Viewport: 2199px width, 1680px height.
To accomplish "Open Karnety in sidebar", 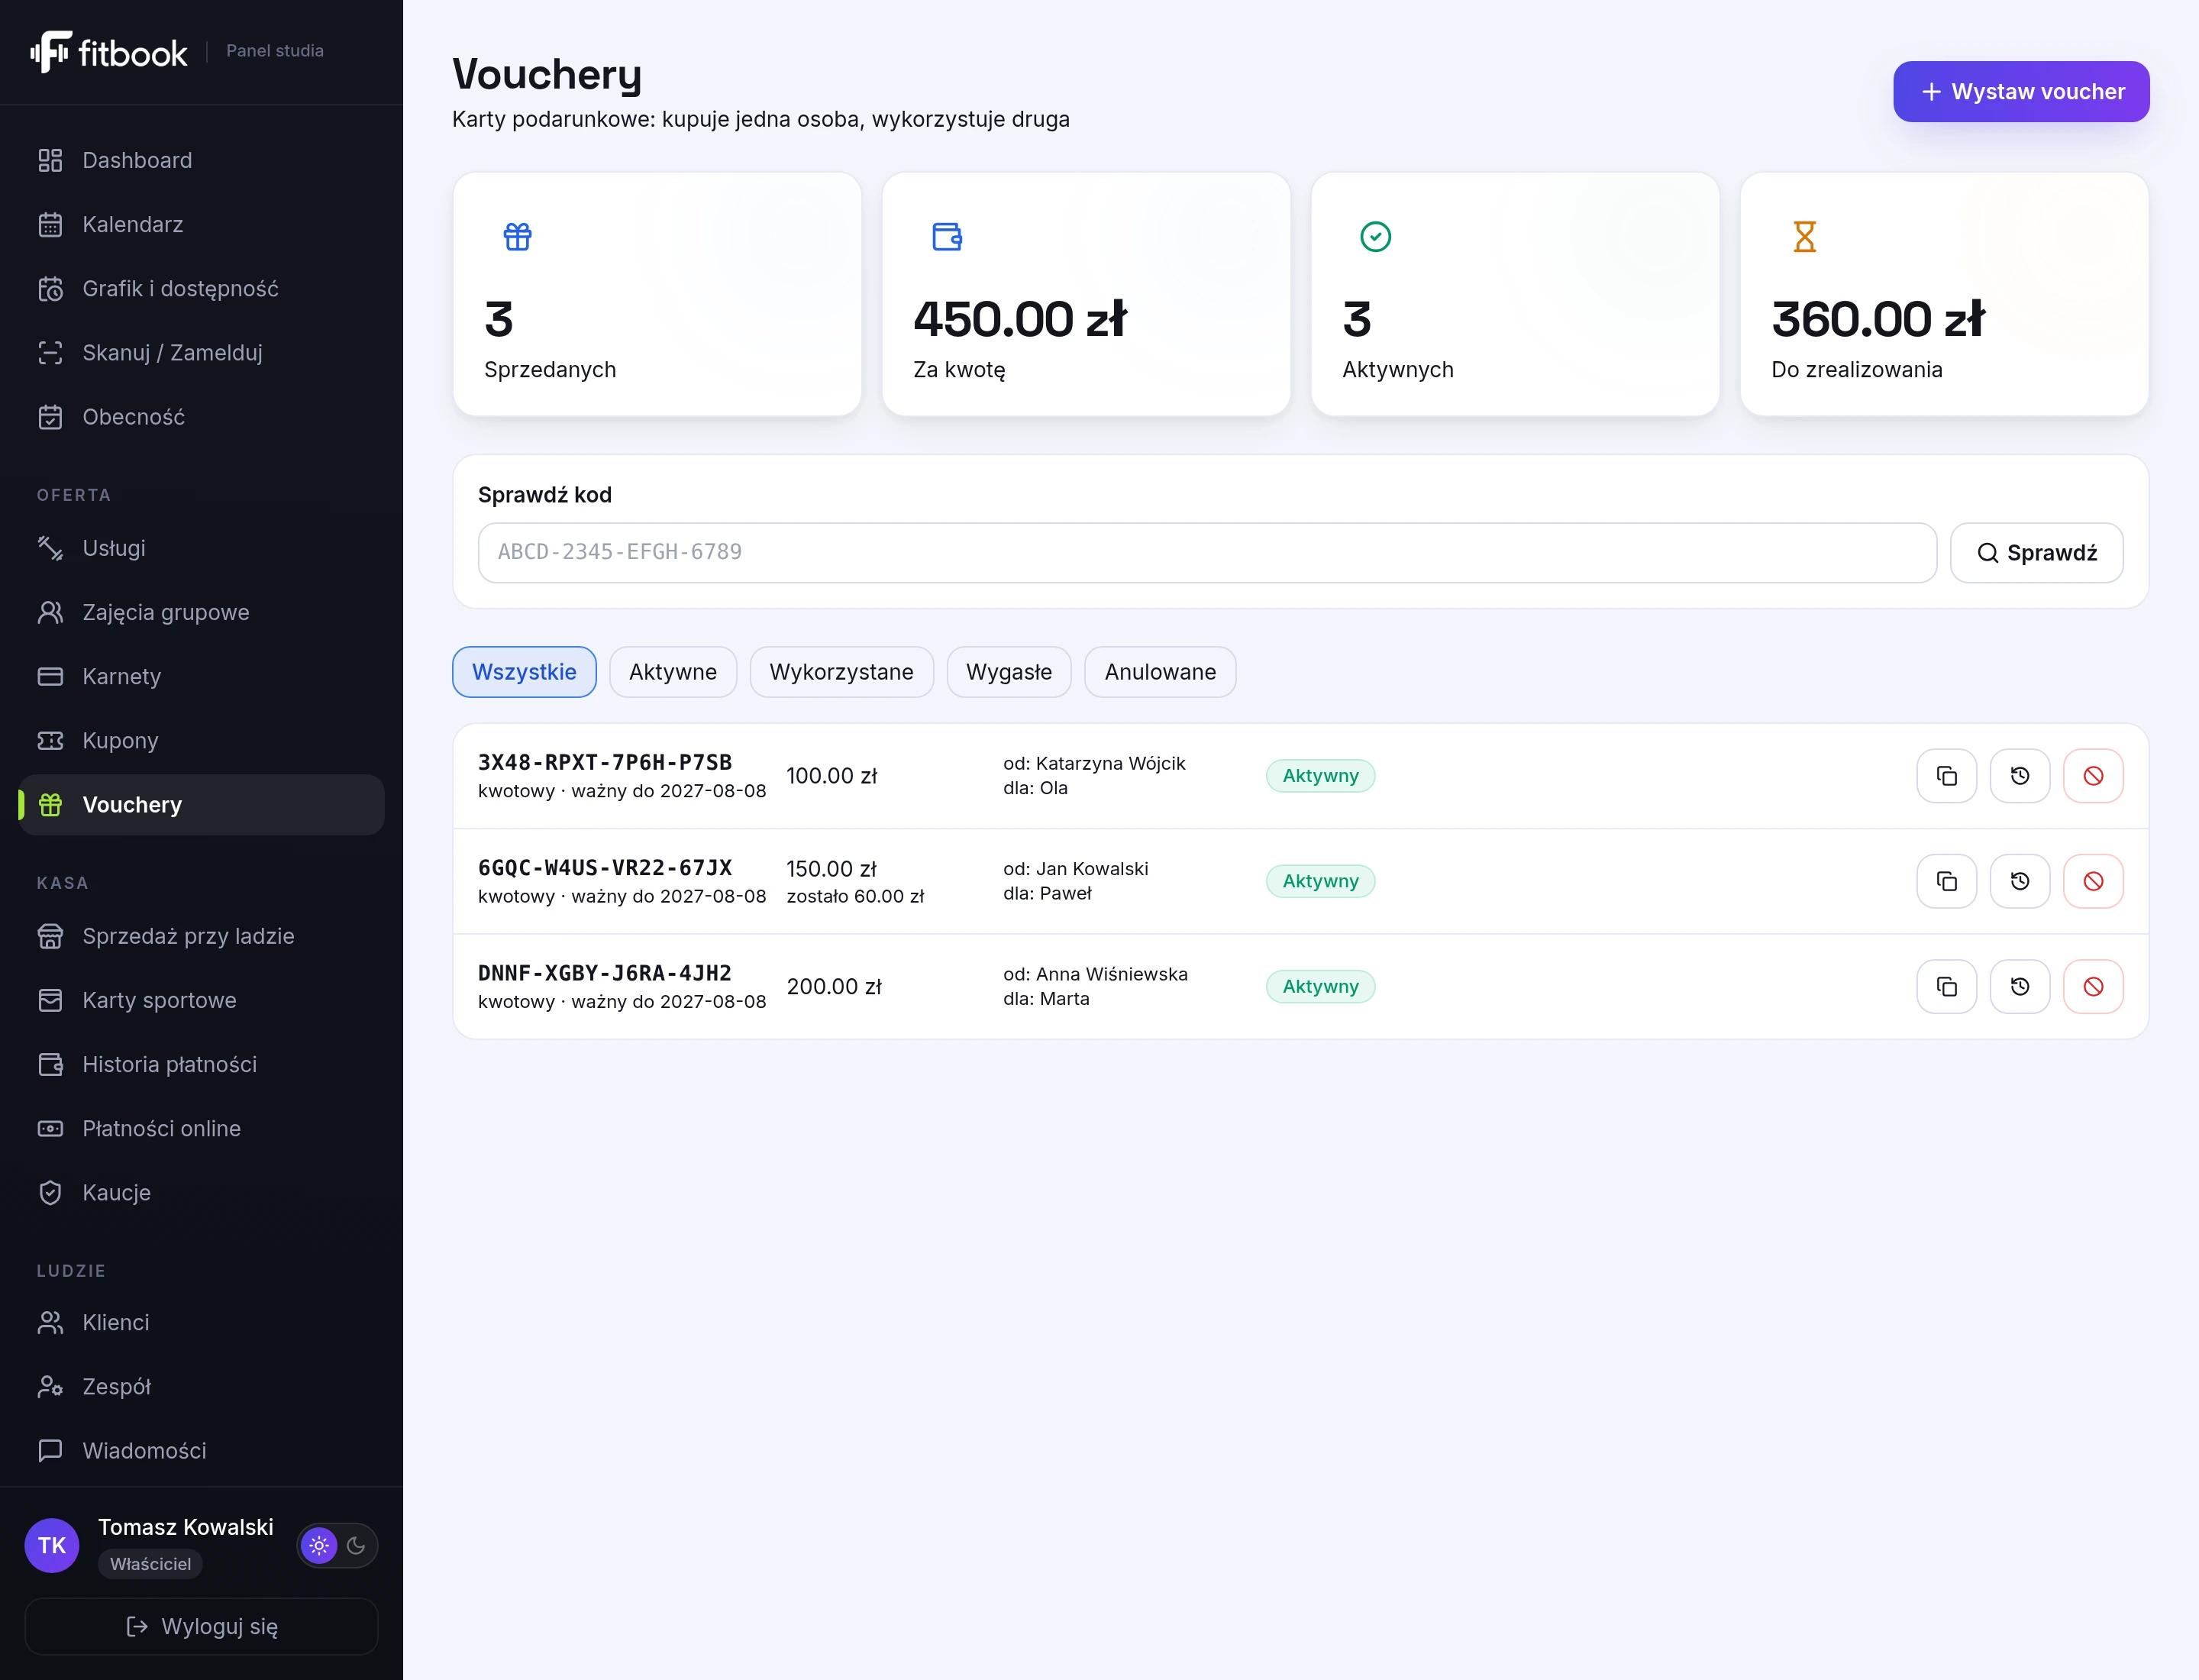I will (x=201, y=676).
